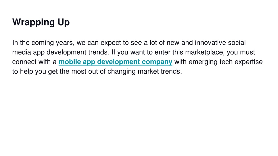Image resolution: width=278 pixels, height=156 pixels.
Task: Click 'you must' at end of second line
Action: (x=241, y=52)
